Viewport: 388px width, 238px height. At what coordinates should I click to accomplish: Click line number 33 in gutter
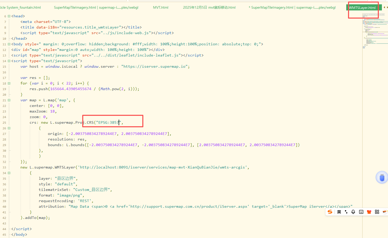point(4,167)
